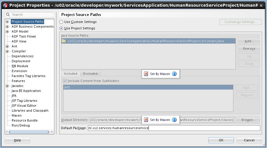Click the folder icon of the Java source path
The width and height of the screenshot is (267, 148).
(x=64, y=41)
